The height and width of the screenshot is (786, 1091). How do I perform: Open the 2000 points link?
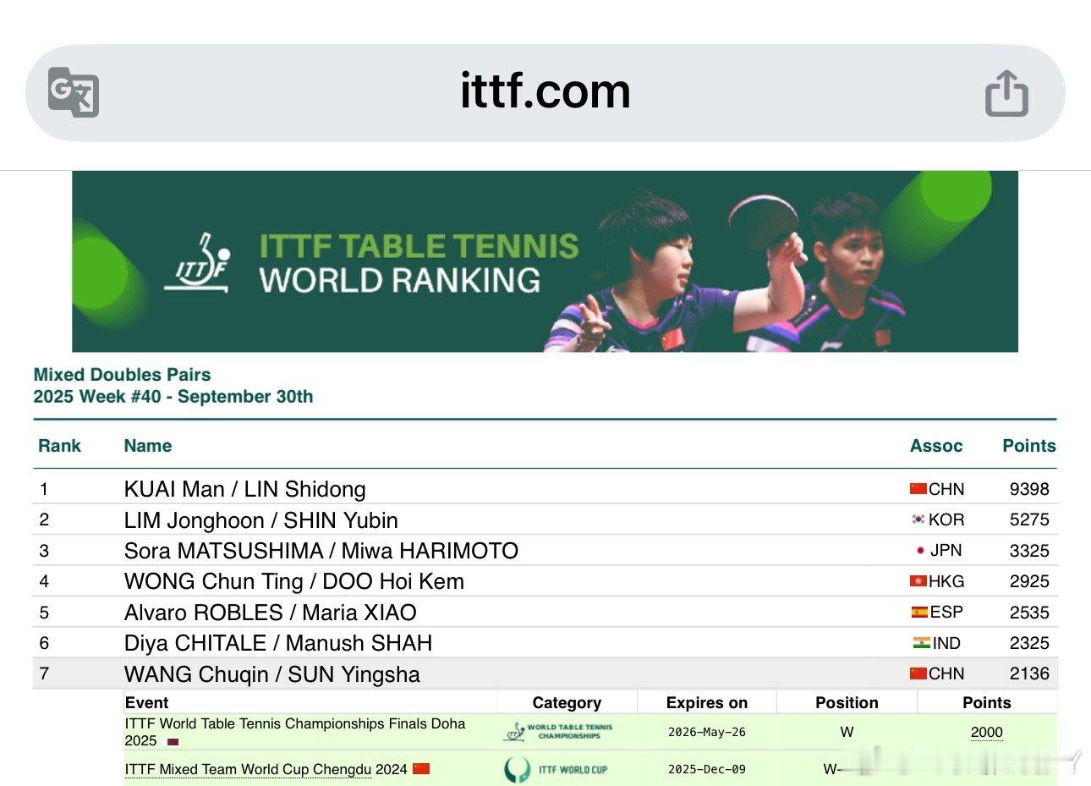pyautogui.click(x=986, y=733)
